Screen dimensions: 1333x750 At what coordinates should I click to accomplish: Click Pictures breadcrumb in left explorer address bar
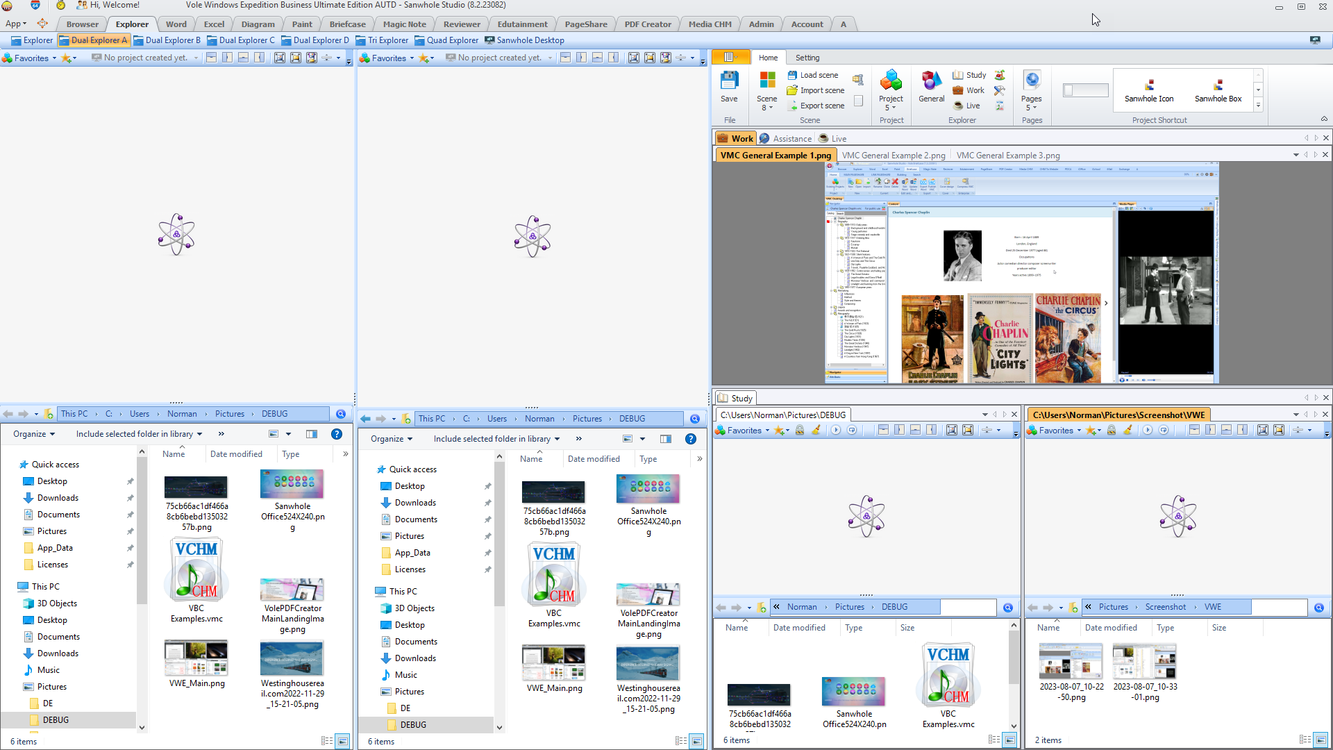tap(230, 414)
